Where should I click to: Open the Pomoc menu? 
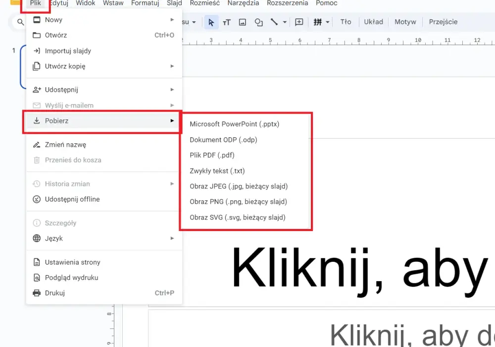pyautogui.click(x=326, y=3)
